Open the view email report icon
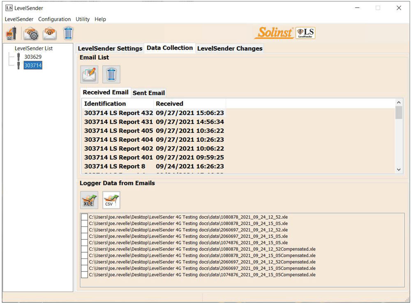The image size is (411, 304). pos(89,74)
